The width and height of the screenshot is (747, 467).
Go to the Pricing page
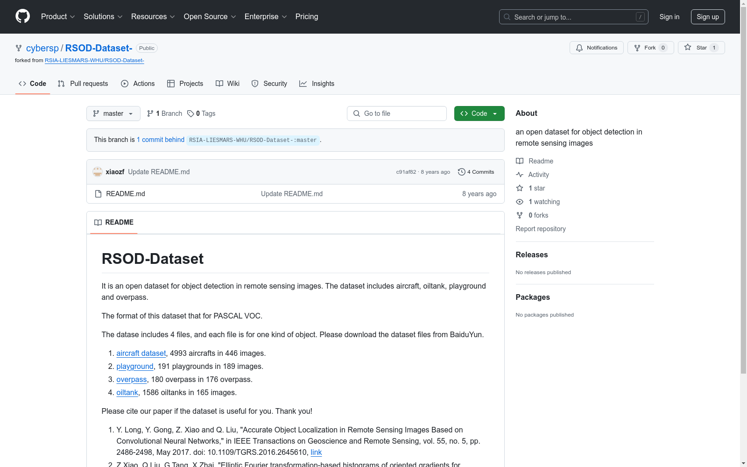(307, 16)
